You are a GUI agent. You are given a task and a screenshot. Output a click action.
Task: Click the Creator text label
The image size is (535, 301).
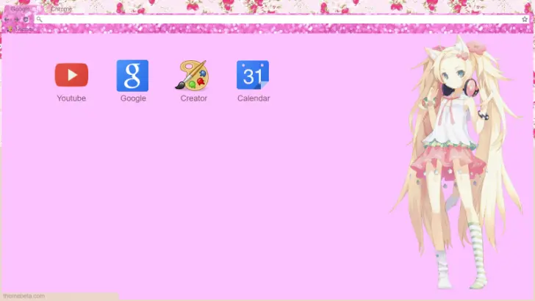coord(193,98)
